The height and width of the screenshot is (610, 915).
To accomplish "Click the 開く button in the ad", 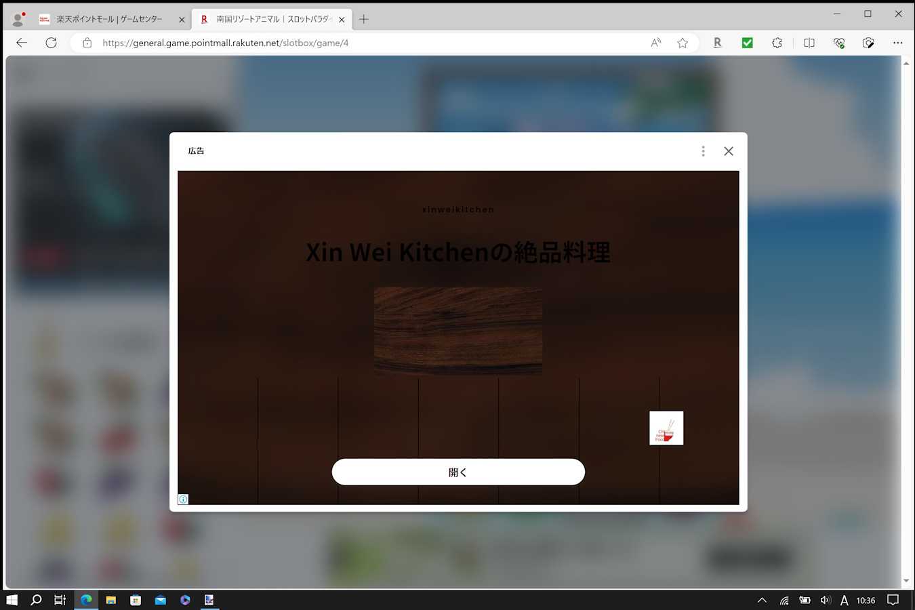I will 458,472.
